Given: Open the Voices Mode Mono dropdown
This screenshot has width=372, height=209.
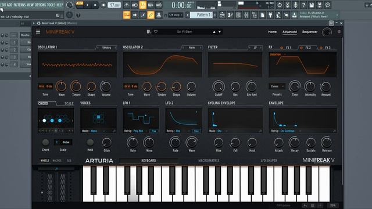Looking at the screenshot, I should [98, 131].
